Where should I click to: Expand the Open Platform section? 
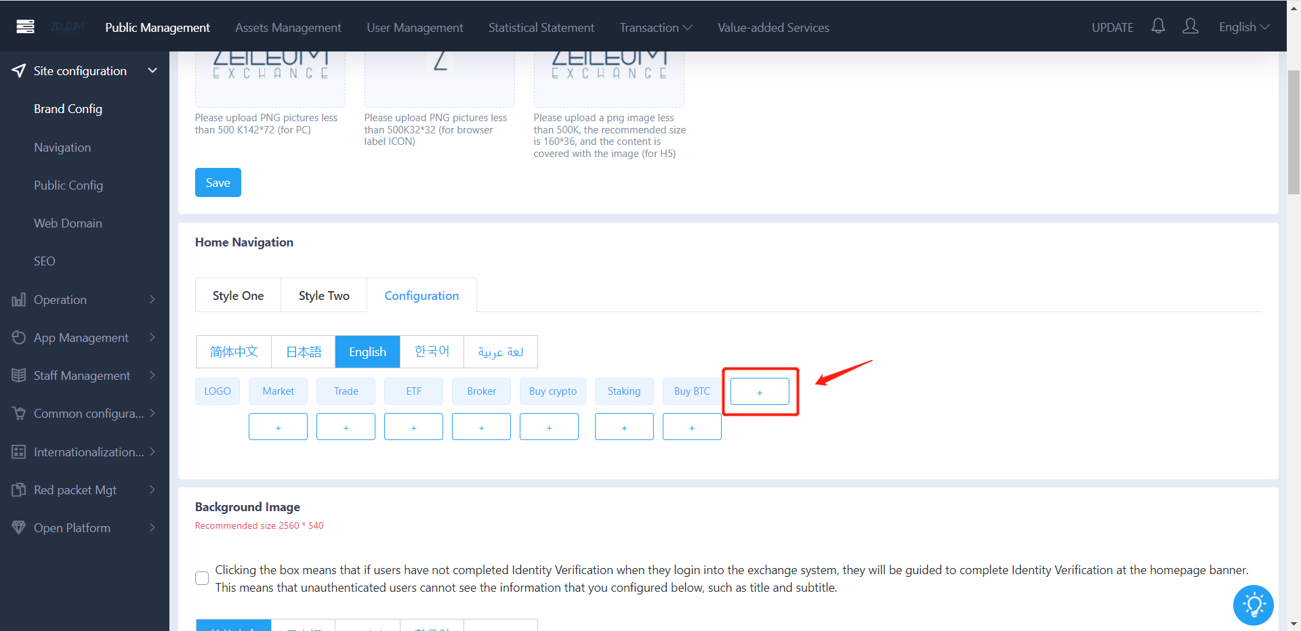(152, 527)
